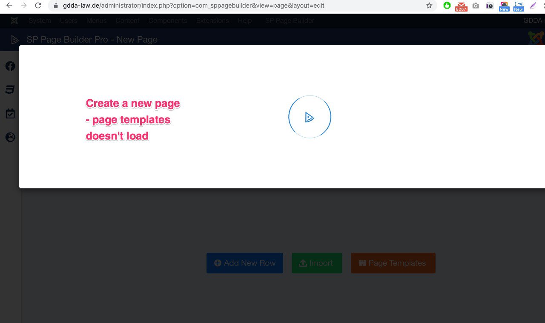Click the calendar checkmark sidebar icon

10,114
